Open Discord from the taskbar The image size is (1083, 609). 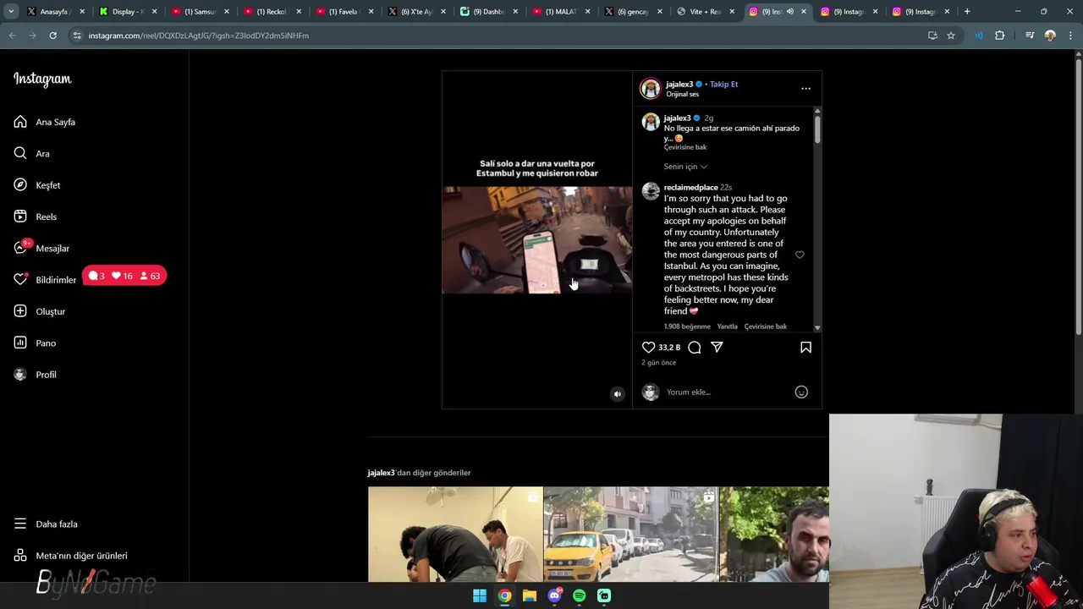pos(554,595)
